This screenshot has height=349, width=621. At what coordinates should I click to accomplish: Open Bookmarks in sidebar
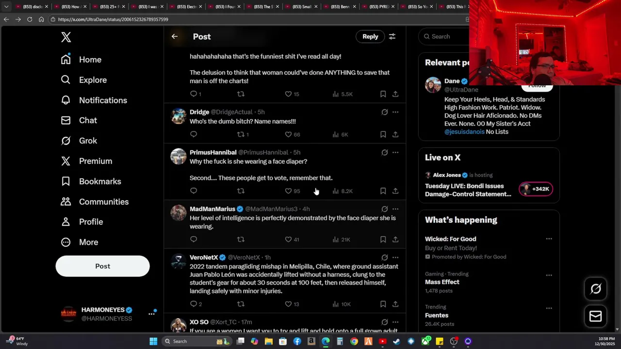point(91,181)
